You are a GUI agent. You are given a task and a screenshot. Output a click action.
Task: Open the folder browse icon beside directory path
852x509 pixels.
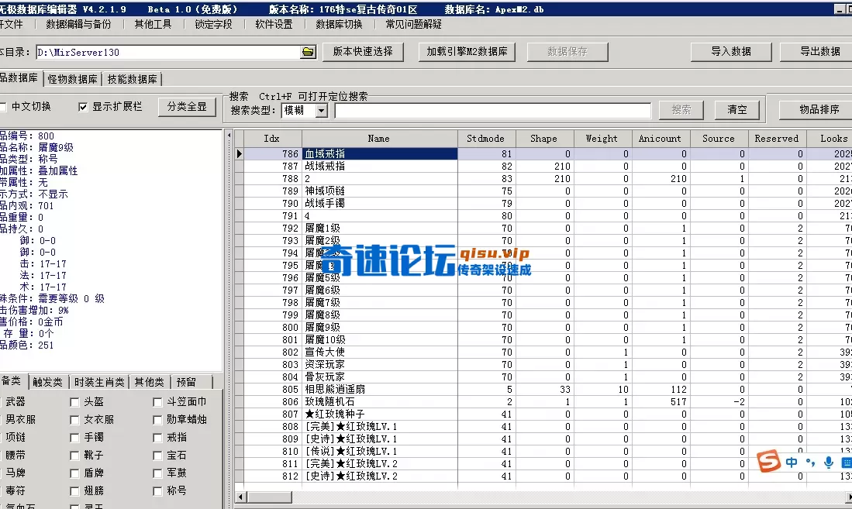tap(308, 52)
